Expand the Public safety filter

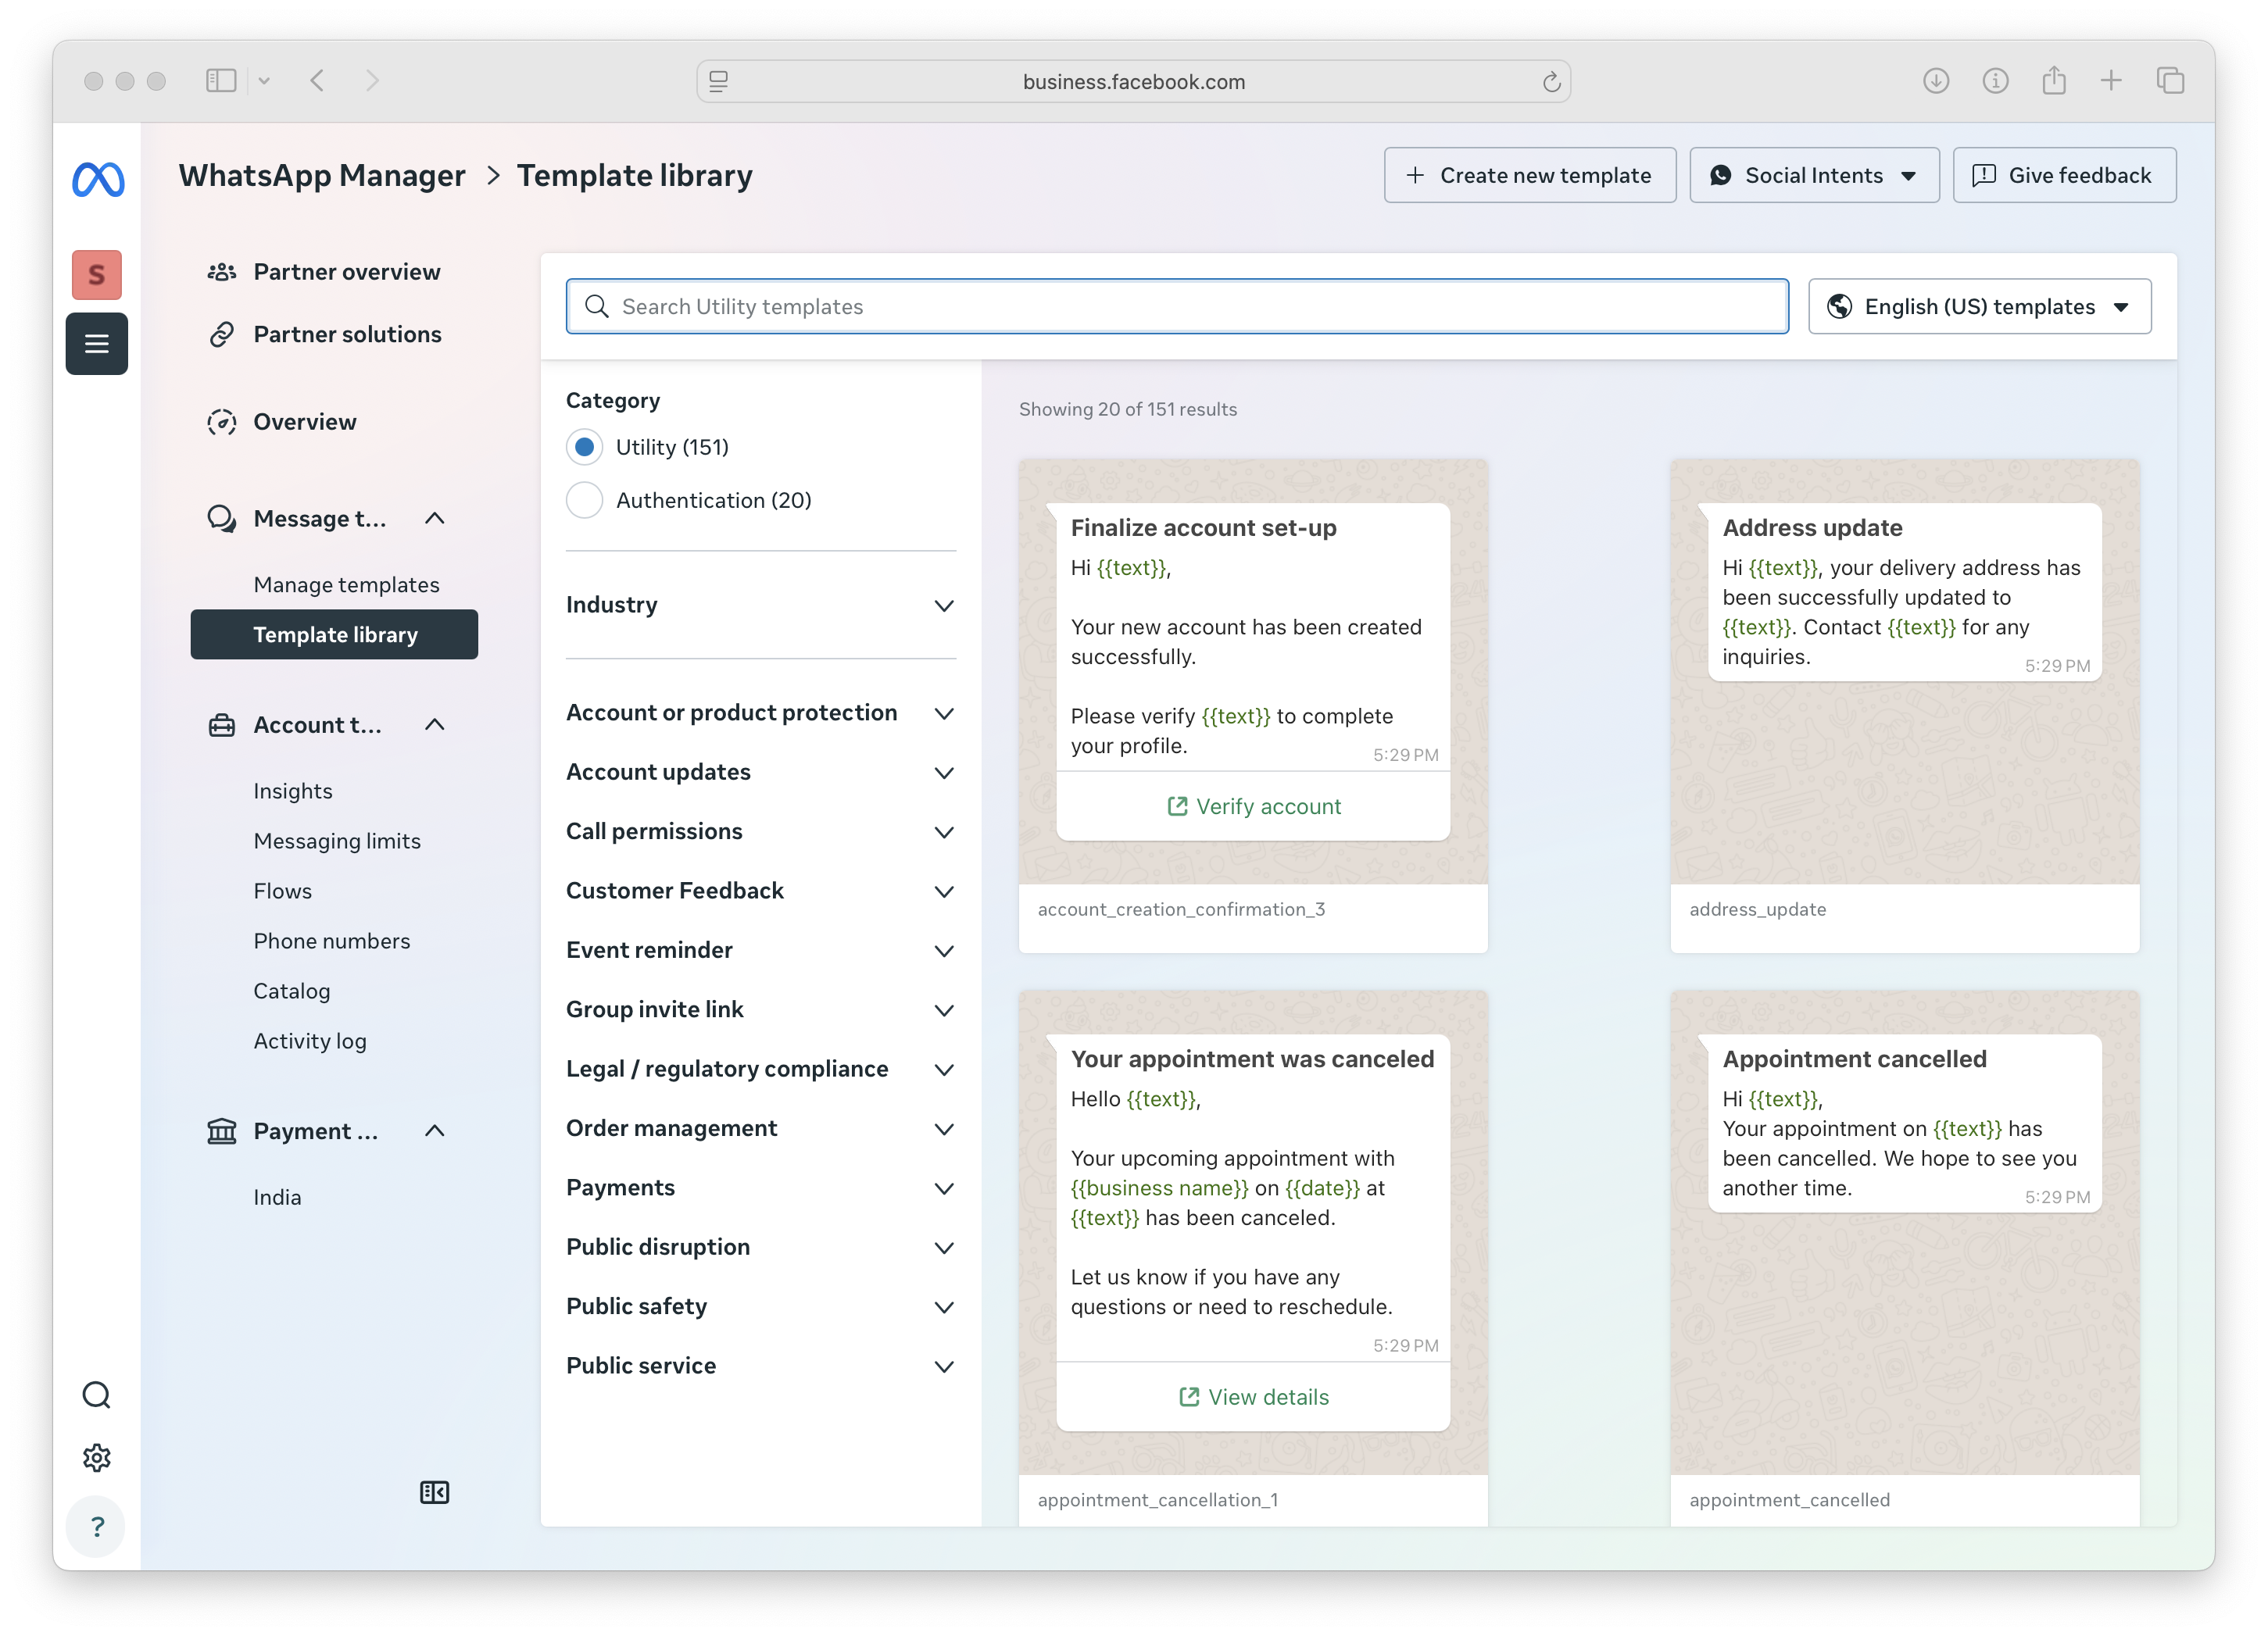coord(760,1306)
